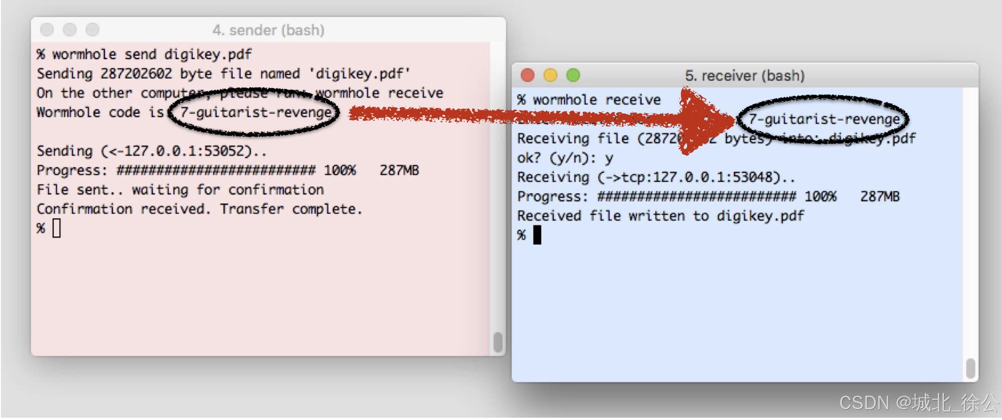Click the 'ok? (y/n): y' prompt line

pyautogui.click(x=565, y=158)
